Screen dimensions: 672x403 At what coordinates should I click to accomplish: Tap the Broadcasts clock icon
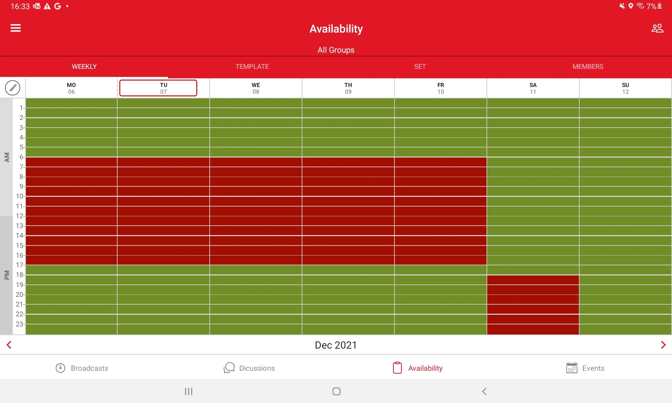click(60, 368)
